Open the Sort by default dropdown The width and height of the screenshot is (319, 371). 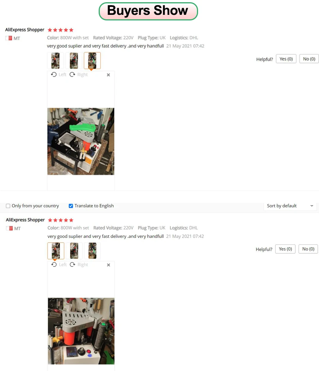(x=290, y=206)
